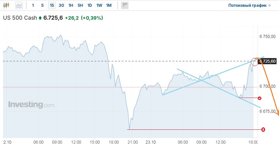Click the lower red circle marker

tap(263, 129)
